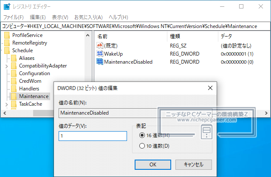
Task: Select the Schedule key
Action: point(23,51)
